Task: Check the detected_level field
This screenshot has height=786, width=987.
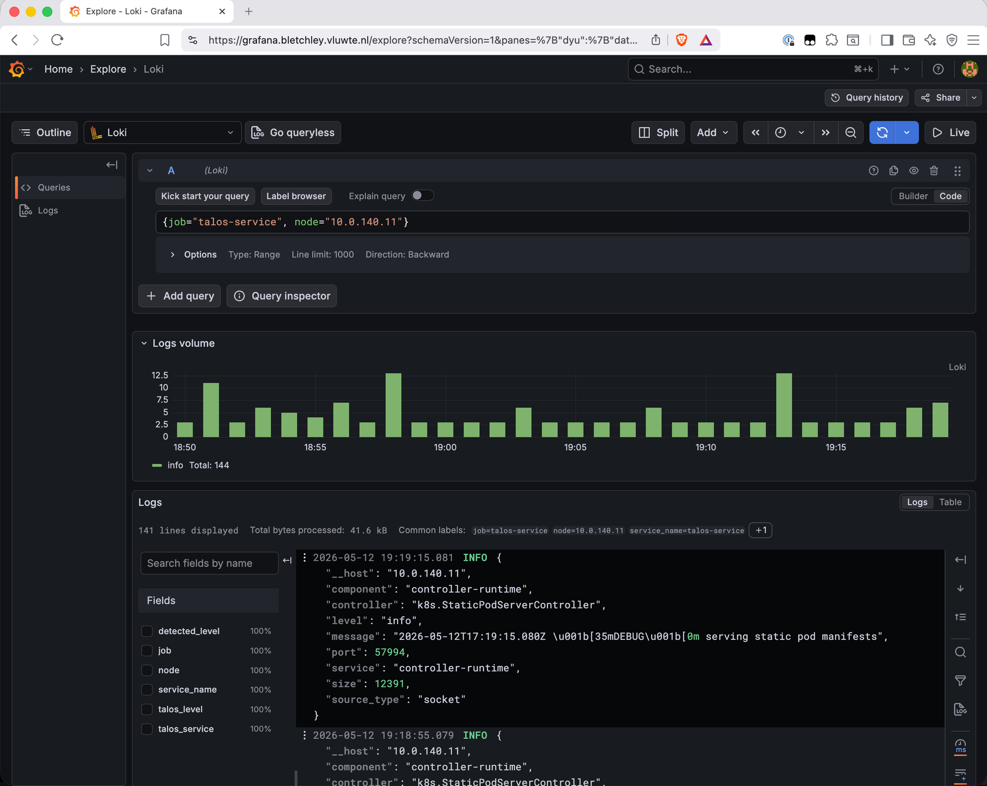Action: (x=147, y=631)
